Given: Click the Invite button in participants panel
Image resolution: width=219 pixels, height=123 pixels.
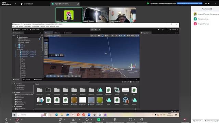Looking at the screenshot, I should pyautogui.click(x=197, y=121).
